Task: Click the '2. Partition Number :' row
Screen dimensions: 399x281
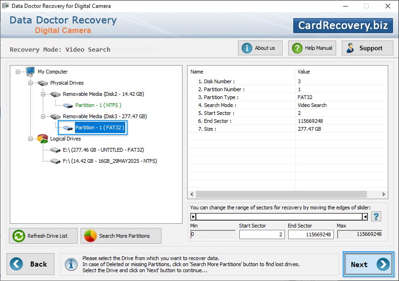Action: (288, 89)
